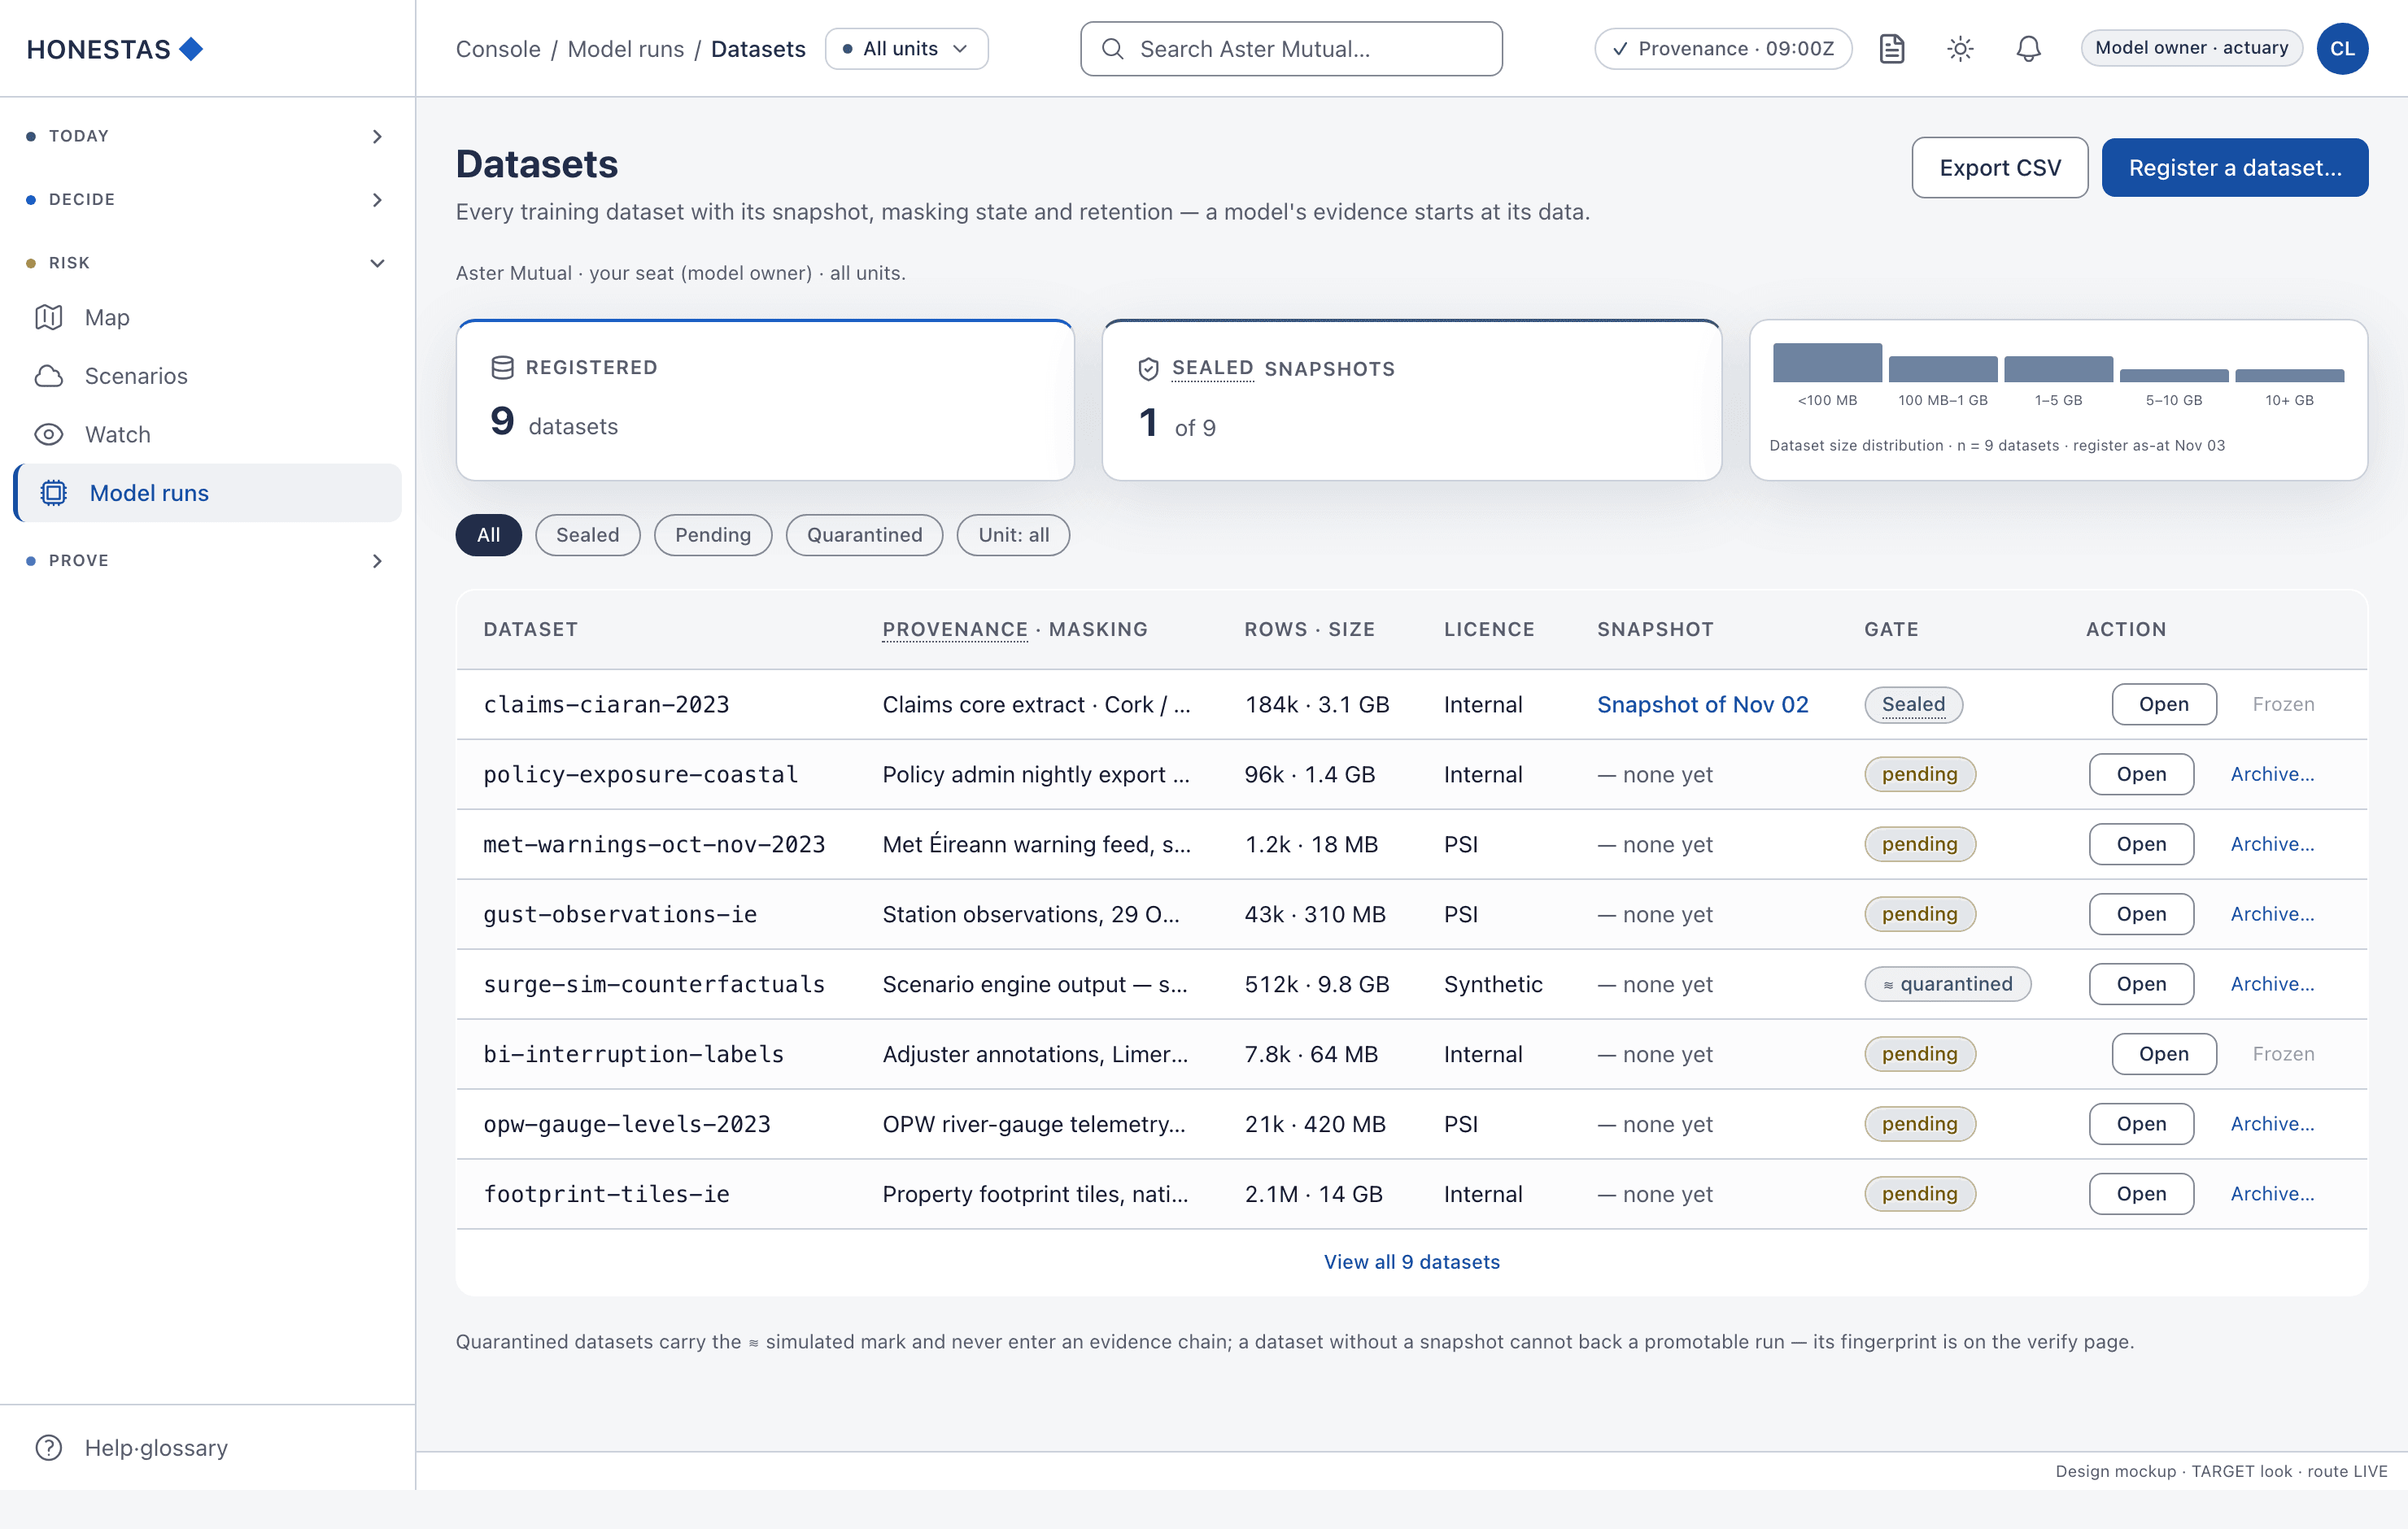
Task: Filter by Sealed datasets
Action: click(587, 535)
